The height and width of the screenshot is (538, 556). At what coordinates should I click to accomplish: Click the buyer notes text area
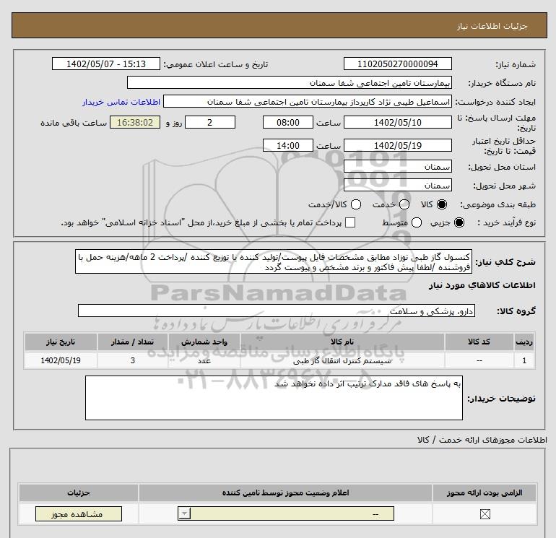tap(274, 398)
